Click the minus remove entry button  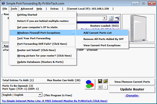click(x=105, y=87)
